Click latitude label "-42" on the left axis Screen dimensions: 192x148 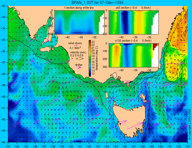[x=3, y=119]
